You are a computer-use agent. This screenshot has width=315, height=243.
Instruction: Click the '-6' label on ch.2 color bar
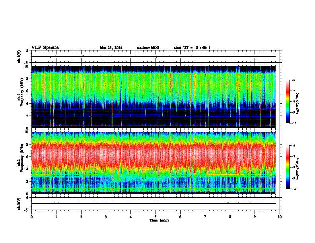coord(294,146)
